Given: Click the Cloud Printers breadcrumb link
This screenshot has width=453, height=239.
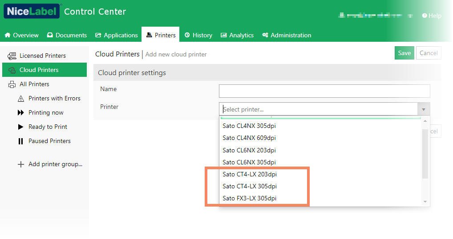Looking at the screenshot, I should point(117,54).
